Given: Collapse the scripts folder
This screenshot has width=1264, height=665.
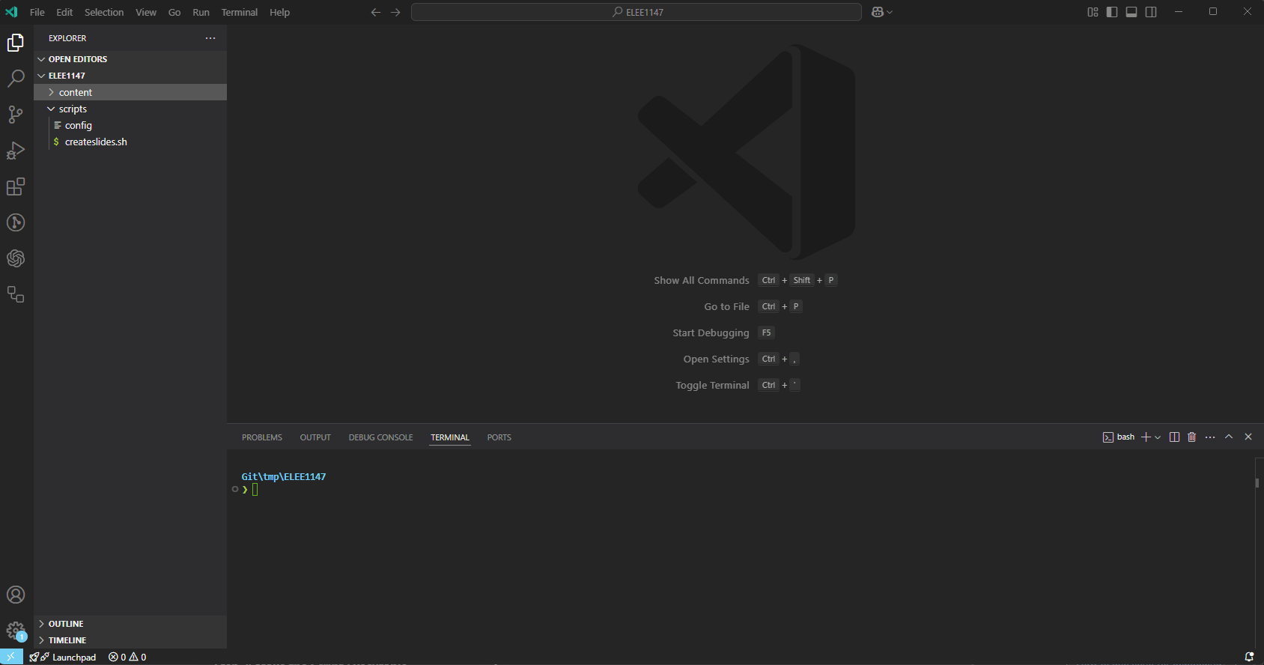Looking at the screenshot, I should point(73,109).
